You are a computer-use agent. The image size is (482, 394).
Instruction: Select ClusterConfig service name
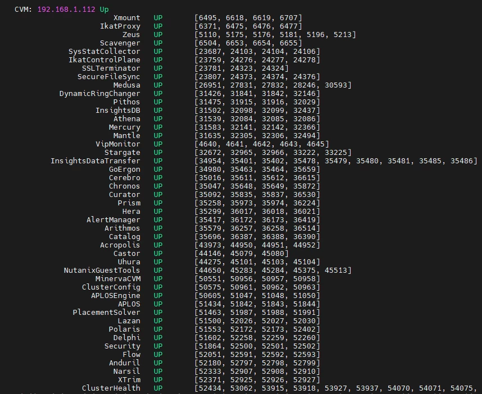(111, 287)
